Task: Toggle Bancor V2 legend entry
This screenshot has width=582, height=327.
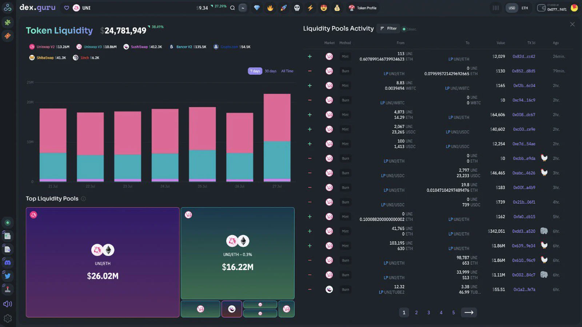Action: click(188, 47)
